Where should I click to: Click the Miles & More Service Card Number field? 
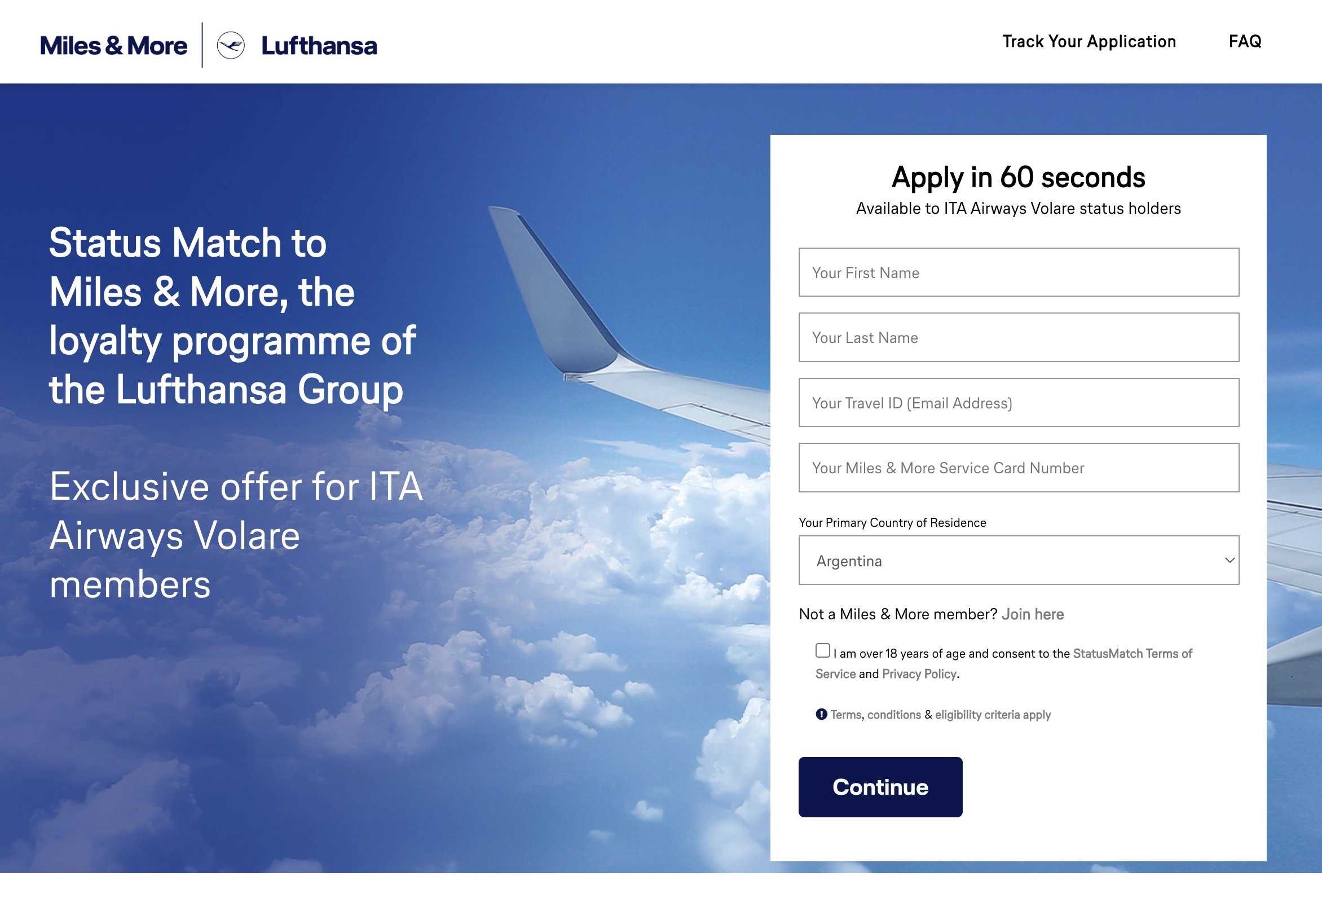pos(1018,468)
